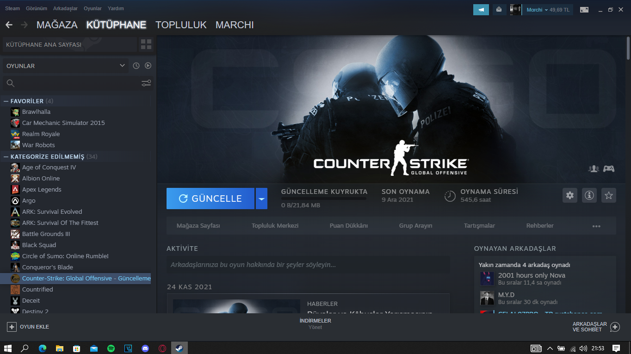Open Mağaza Sayfası link
The image size is (631, 354).
pyautogui.click(x=198, y=226)
